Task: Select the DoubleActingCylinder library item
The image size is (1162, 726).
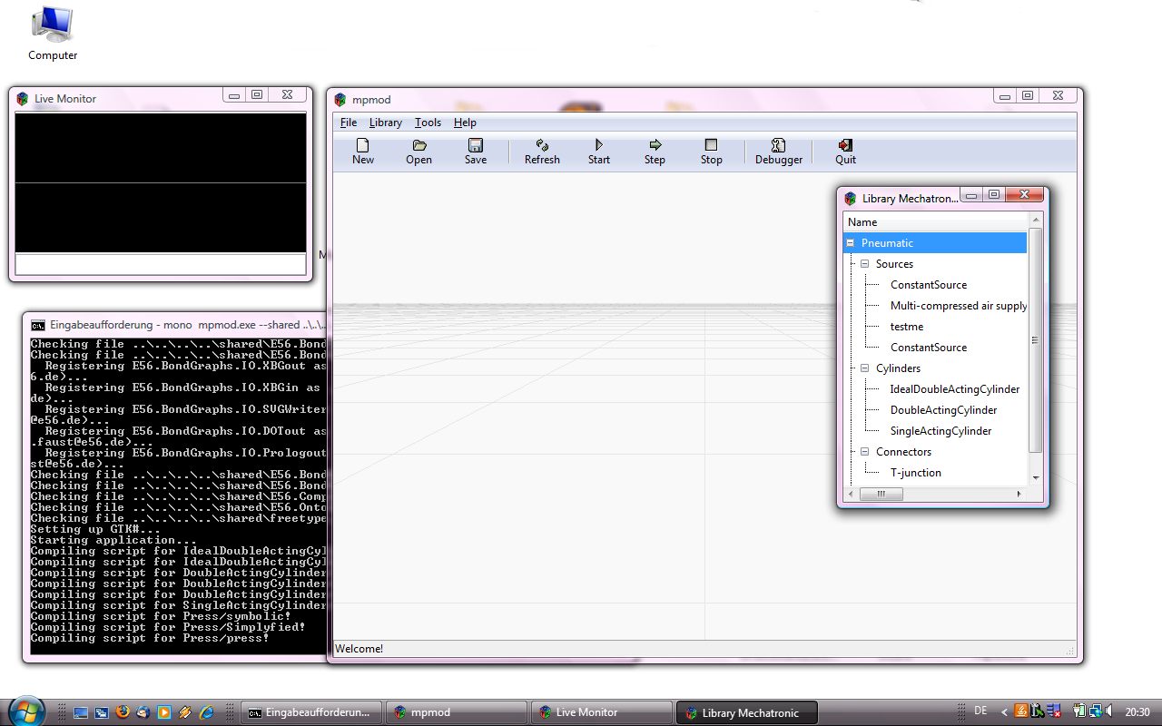Action: click(943, 410)
